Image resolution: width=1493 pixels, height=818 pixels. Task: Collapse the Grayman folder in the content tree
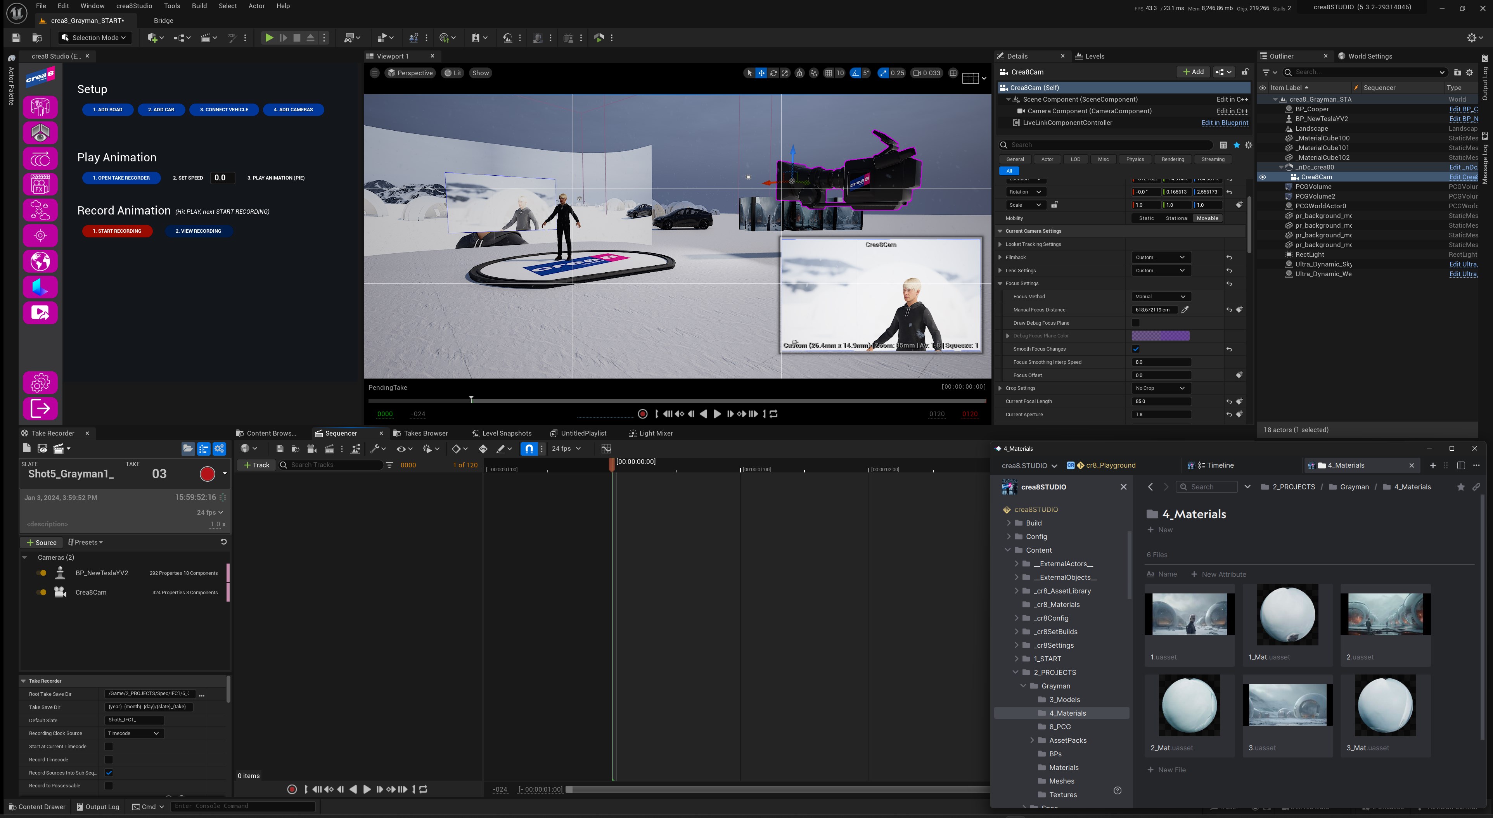(1024, 686)
